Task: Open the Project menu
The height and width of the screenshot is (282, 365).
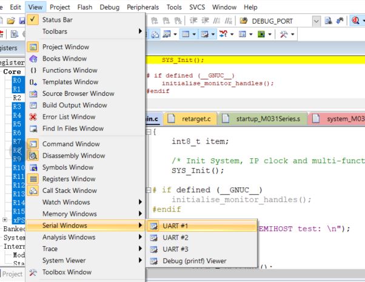Action: [59, 7]
